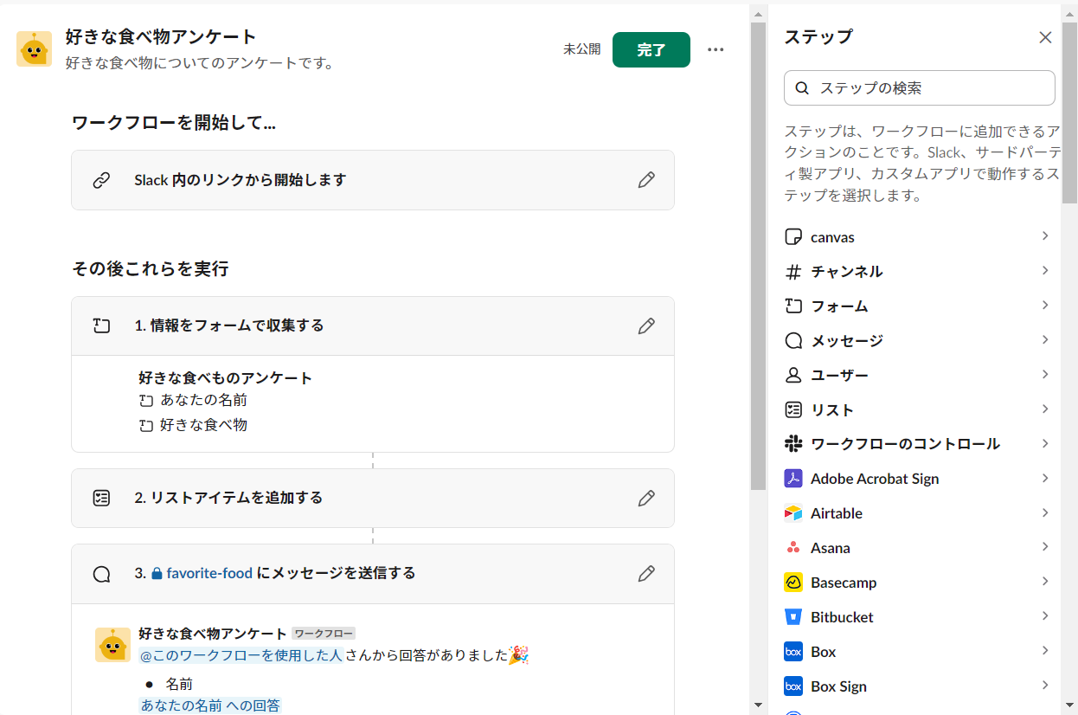Edit step 2 list item pencil
Viewport: 1078px width, 715px height.
(x=646, y=499)
